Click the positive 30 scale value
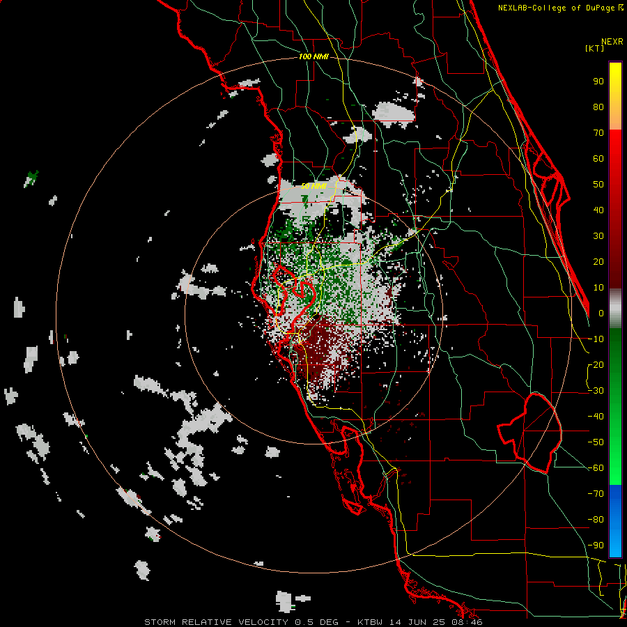This screenshot has width=627, height=627. pyautogui.click(x=598, y=236)
